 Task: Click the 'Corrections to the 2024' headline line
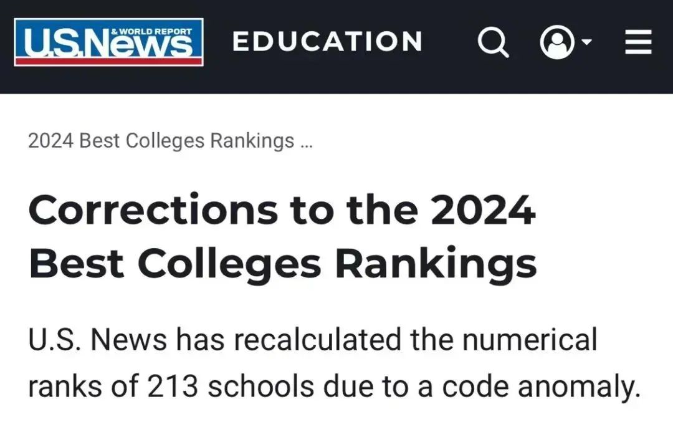click(282, 209)
